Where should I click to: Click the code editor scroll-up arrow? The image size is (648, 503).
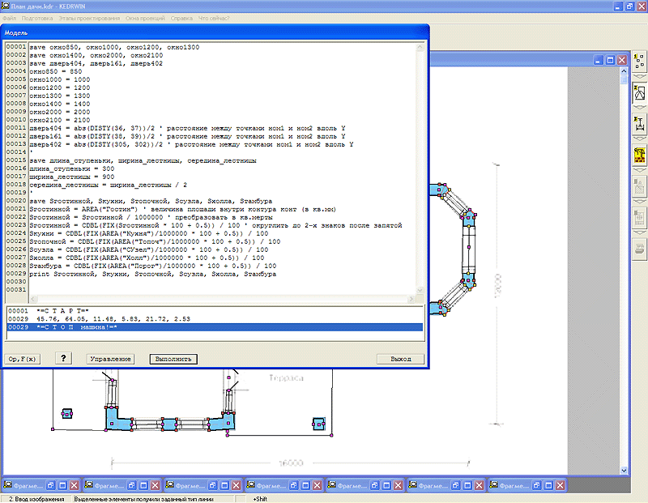(420, 47)
